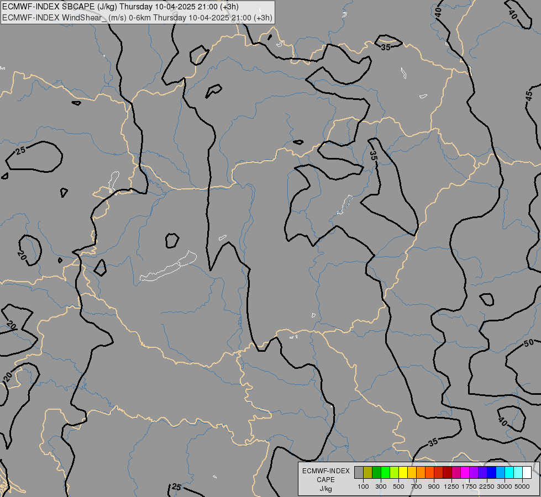
Task: Select the bright magenta legend swatch
Action: click(465, 473)
